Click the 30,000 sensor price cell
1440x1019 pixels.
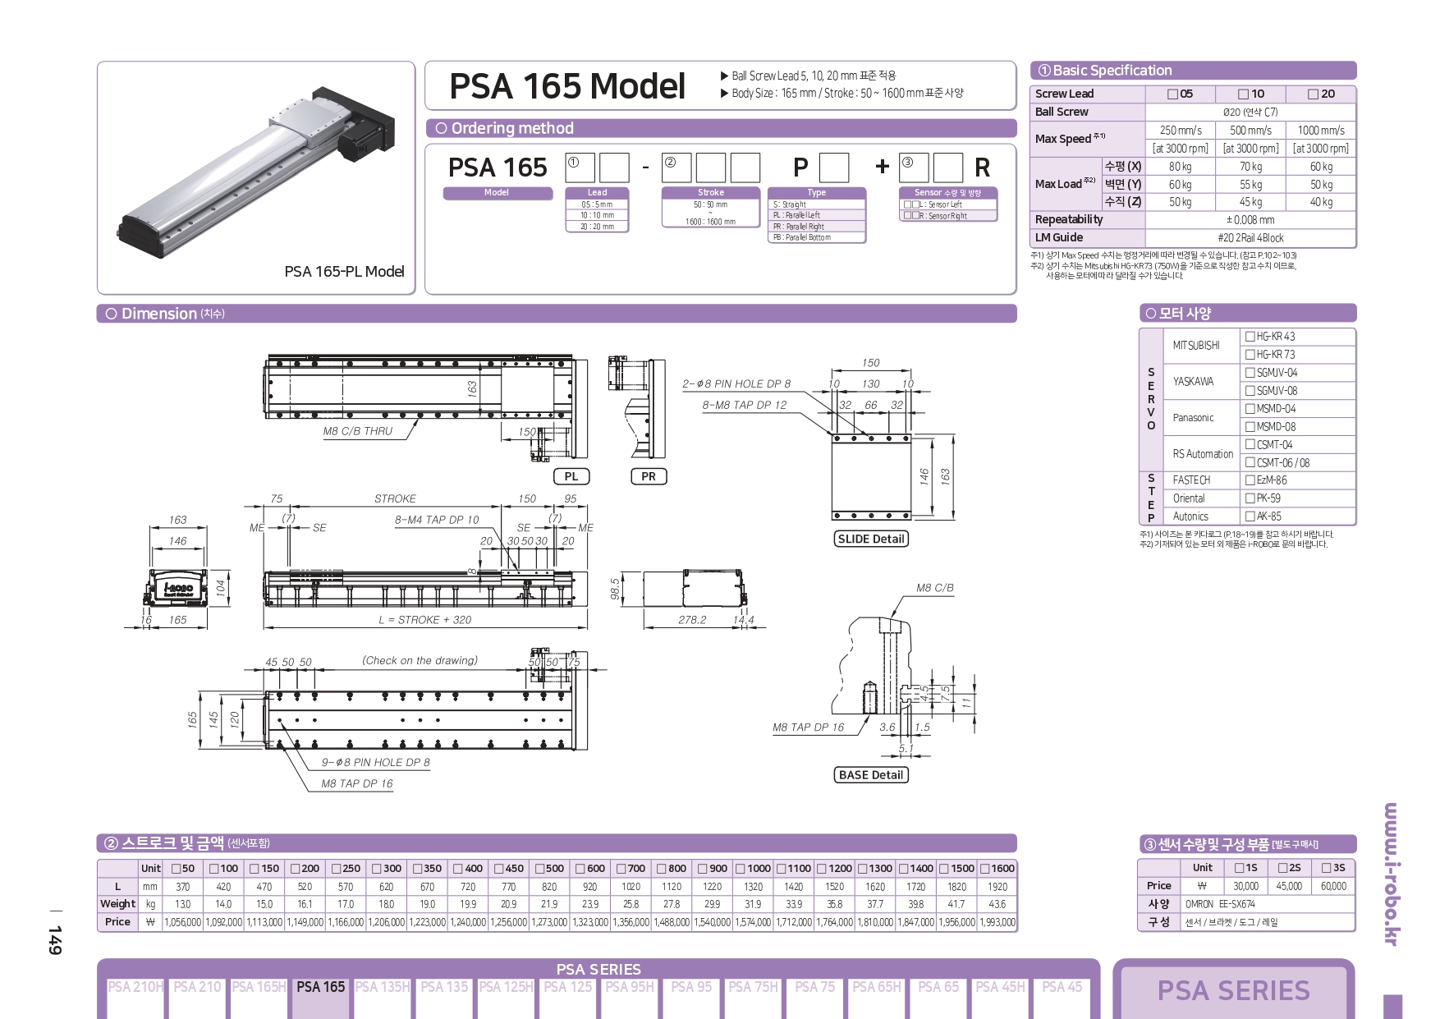1245,886
